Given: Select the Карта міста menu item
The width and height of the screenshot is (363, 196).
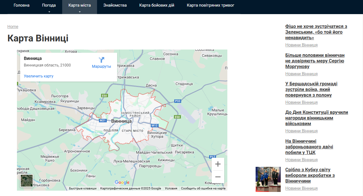Looking at the screenshot, I should 80,5.
